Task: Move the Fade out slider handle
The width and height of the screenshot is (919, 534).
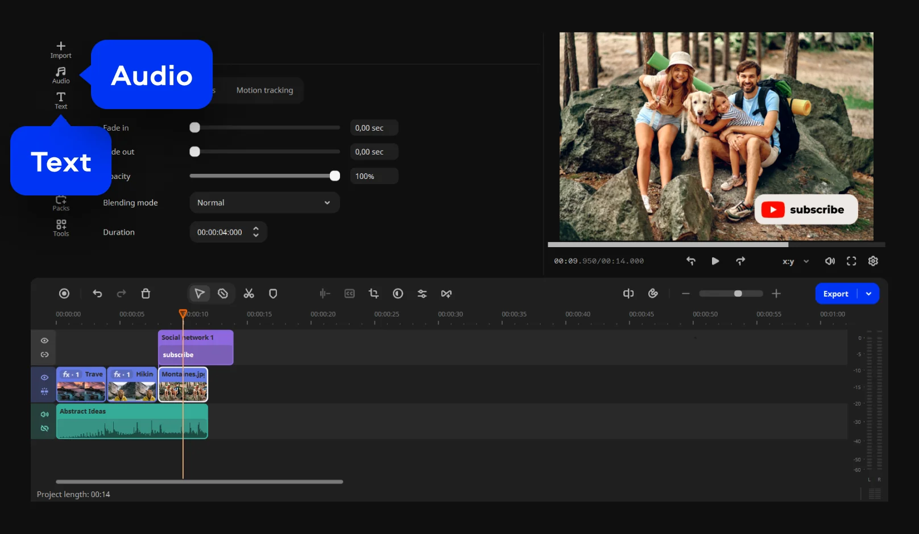Action: click(x=195, y=152)
